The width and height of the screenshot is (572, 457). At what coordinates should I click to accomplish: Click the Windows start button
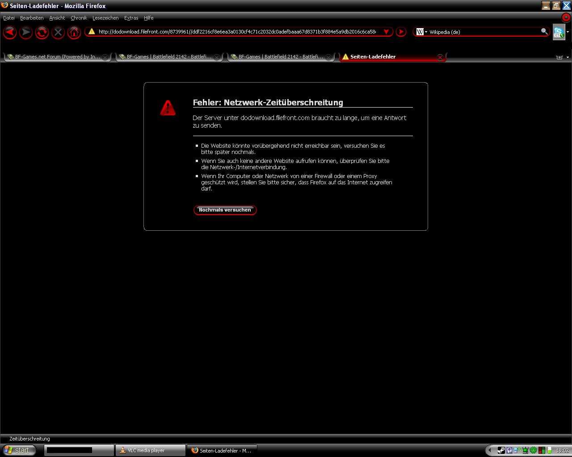click(x=18, y=450)
